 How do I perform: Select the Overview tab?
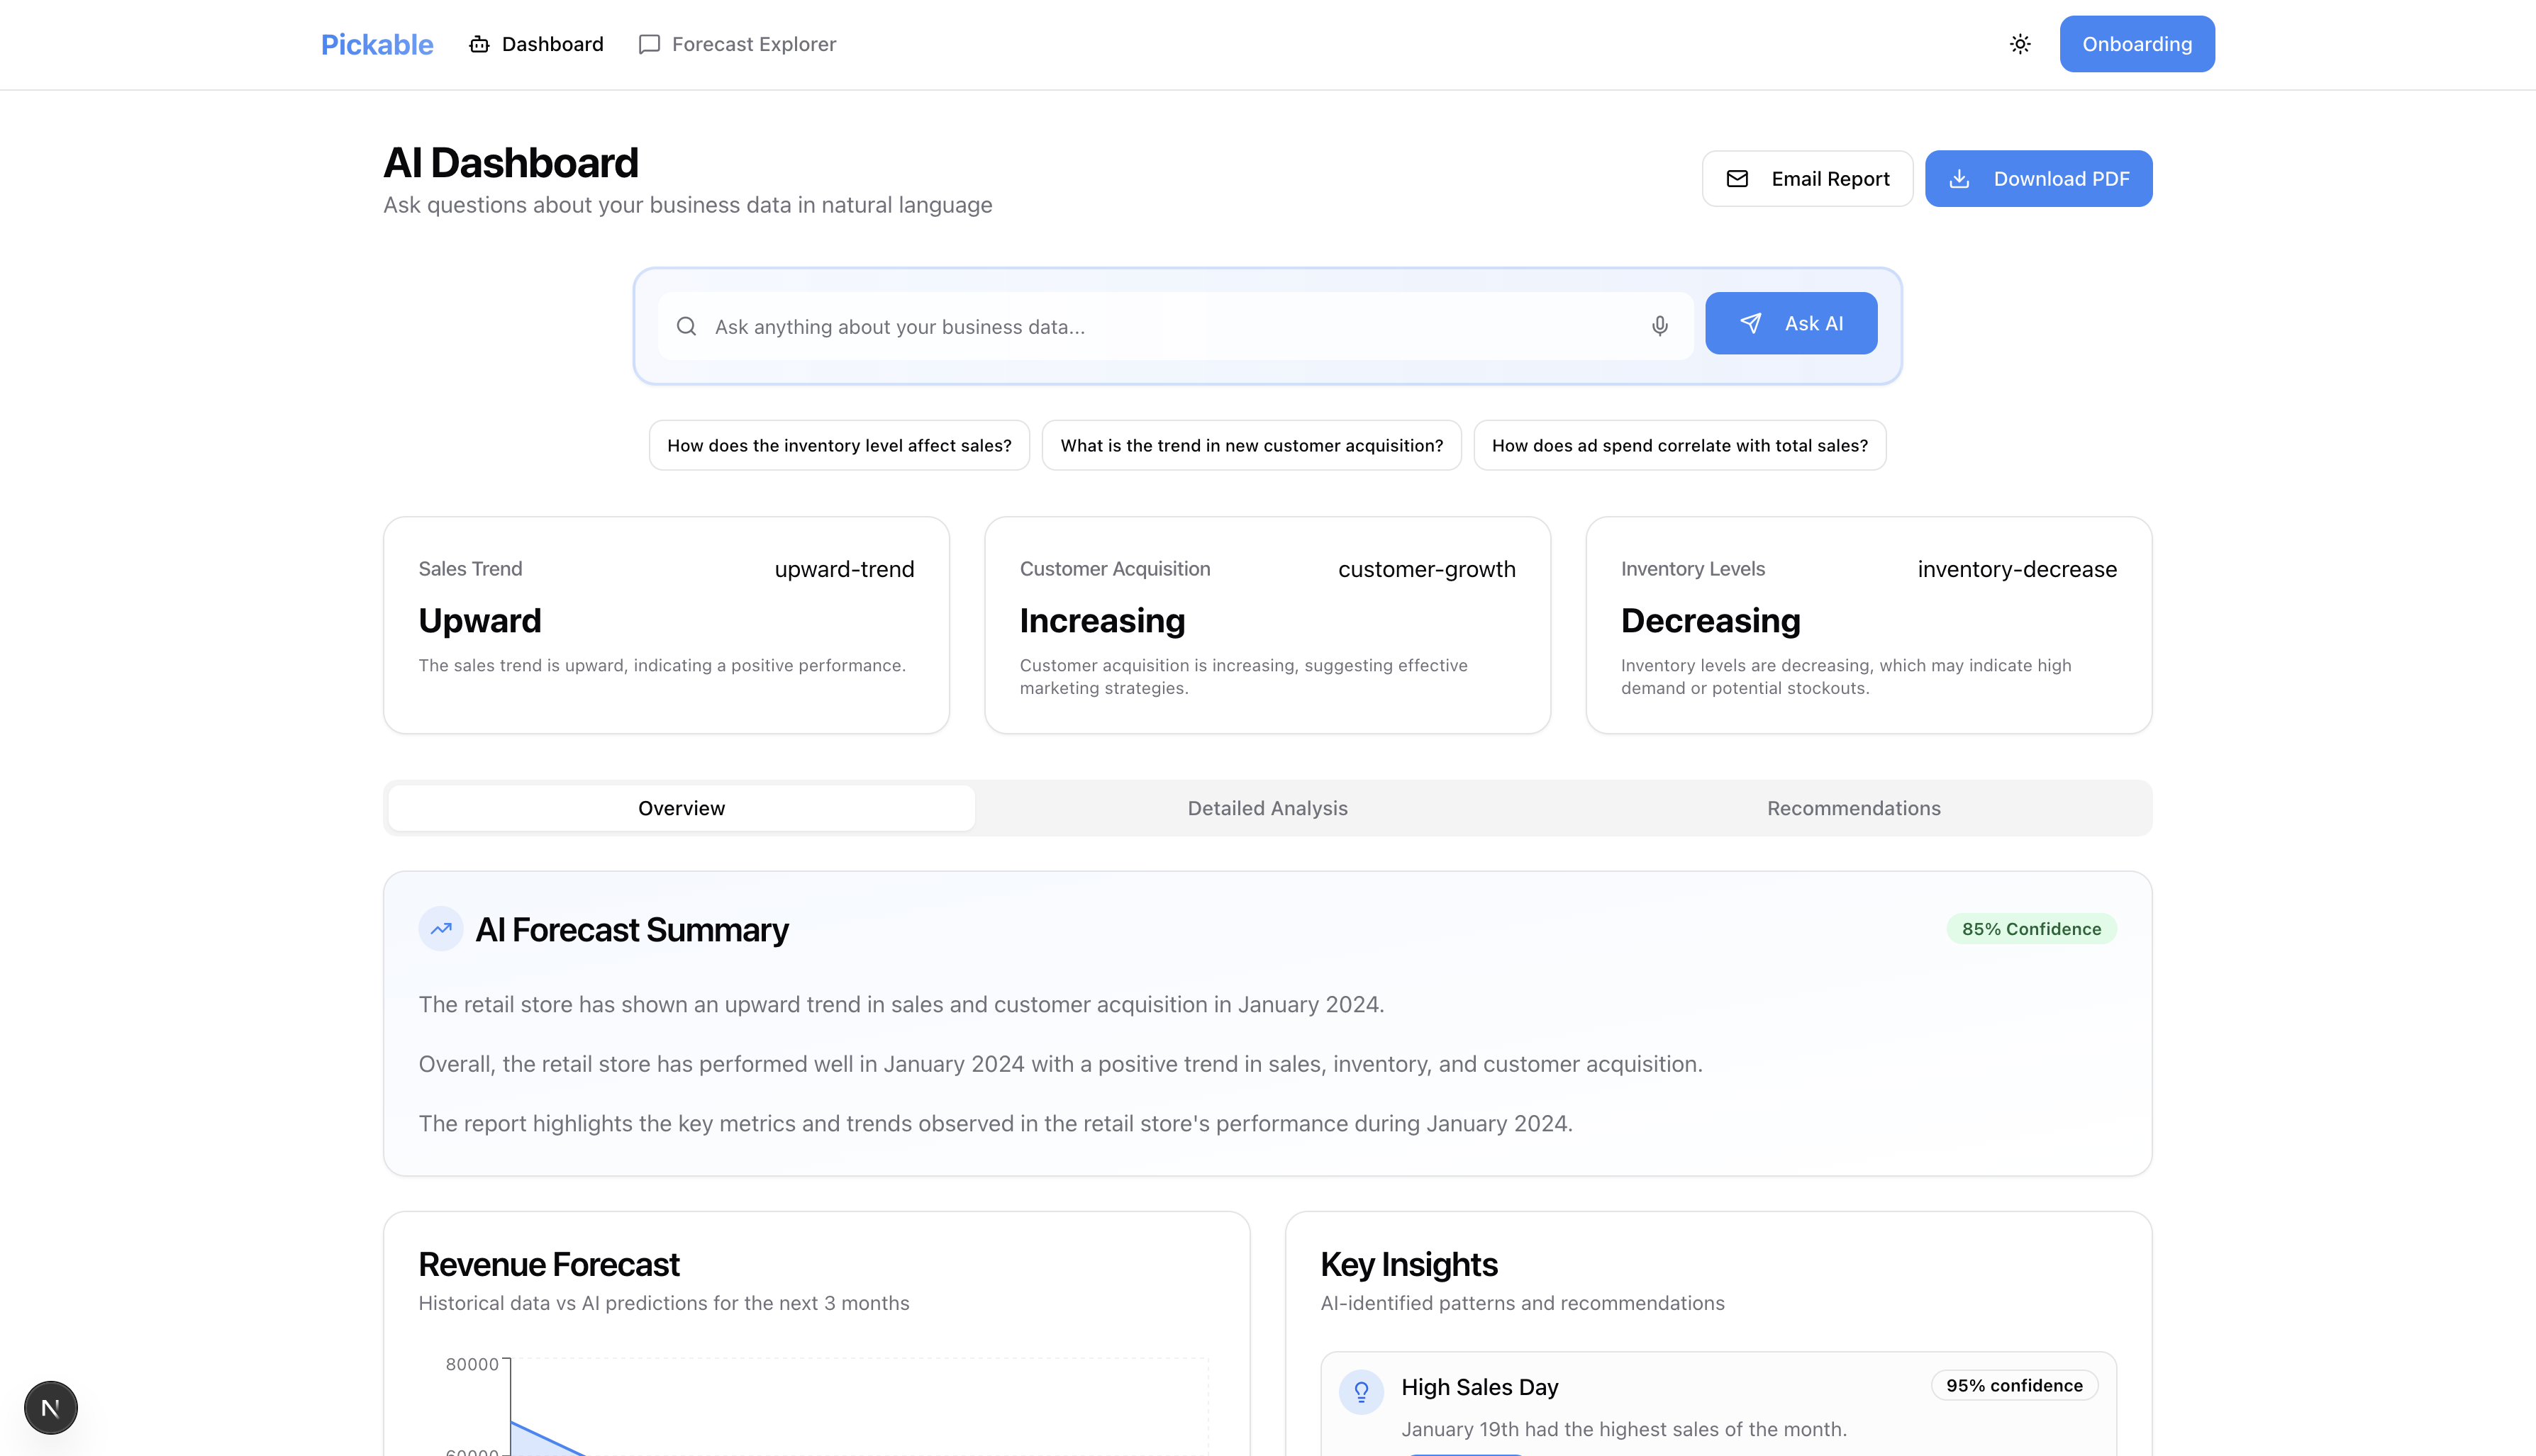click(x=682, y=808)
